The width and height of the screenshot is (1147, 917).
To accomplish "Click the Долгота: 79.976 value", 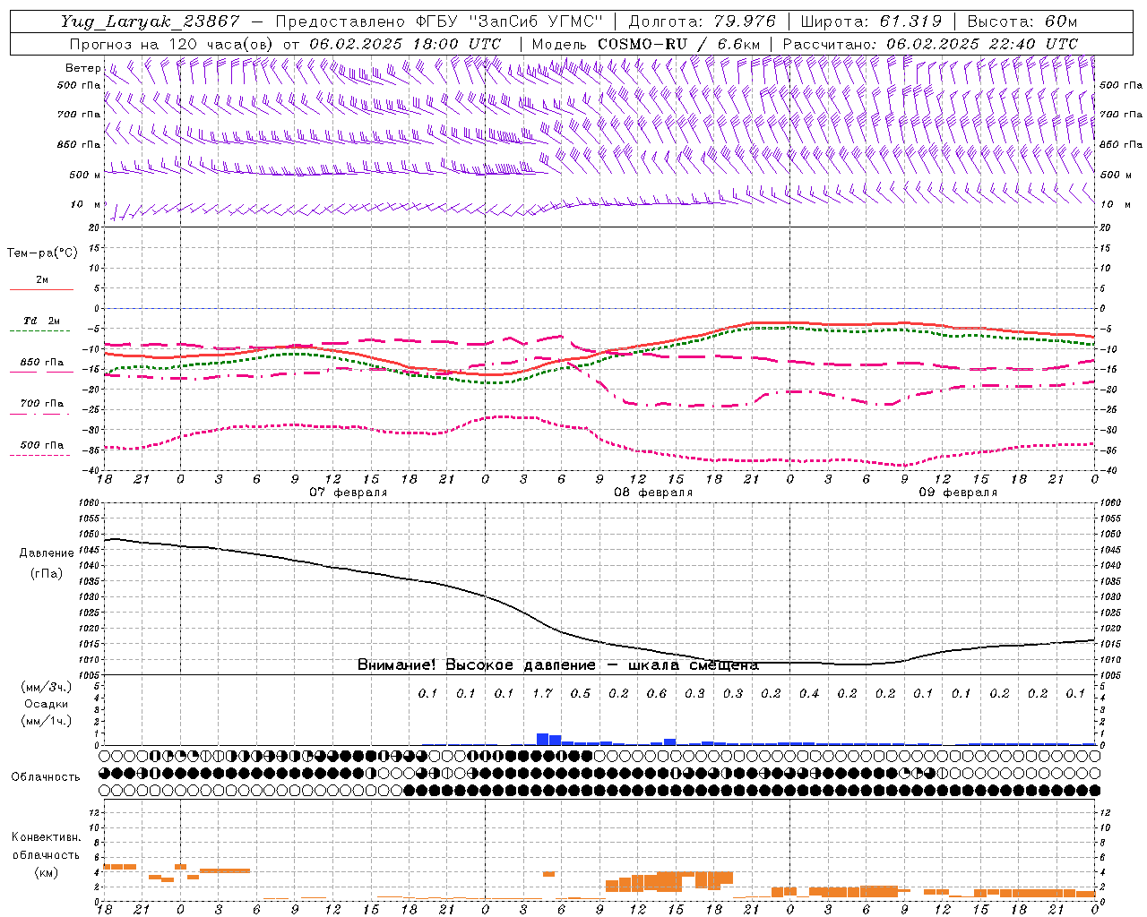I will pyautogui.click(x=702, y=21).
